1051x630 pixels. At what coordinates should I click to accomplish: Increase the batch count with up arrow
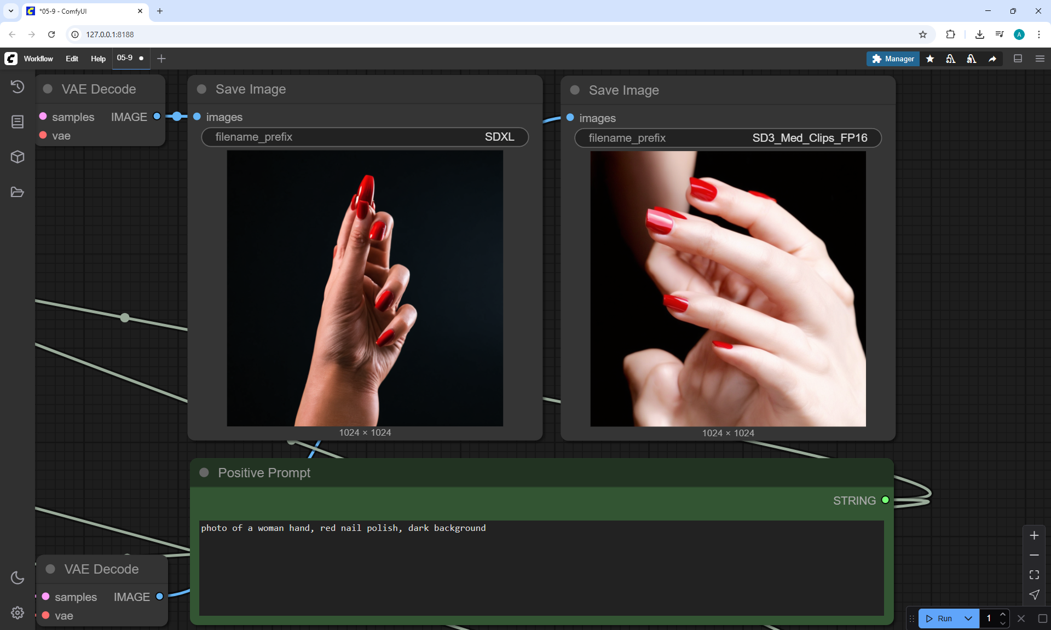pos(1003,614)
